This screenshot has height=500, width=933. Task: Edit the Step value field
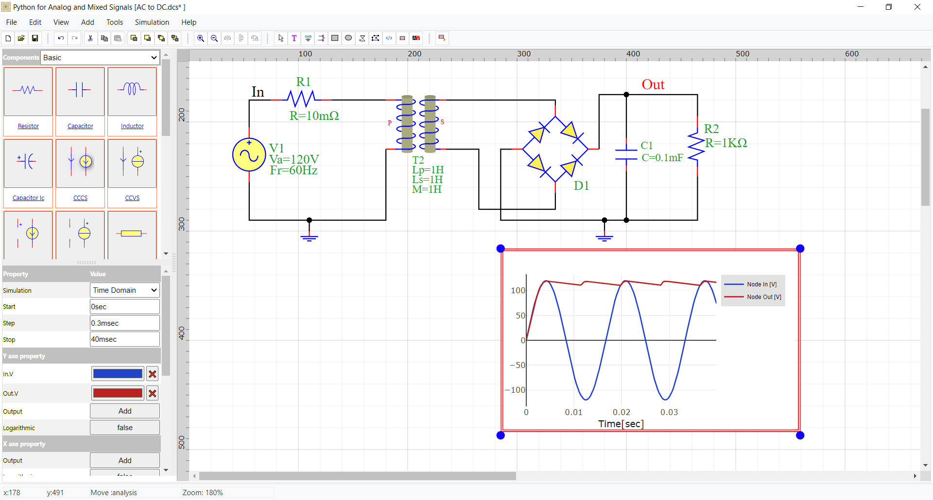[x=125, y=323]
